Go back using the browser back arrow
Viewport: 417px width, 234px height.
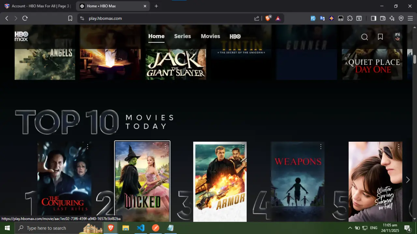[x=7, y=19]
